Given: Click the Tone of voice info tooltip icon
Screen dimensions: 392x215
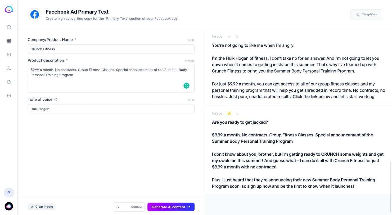Looking at the screenshot, I should point(56,99).
